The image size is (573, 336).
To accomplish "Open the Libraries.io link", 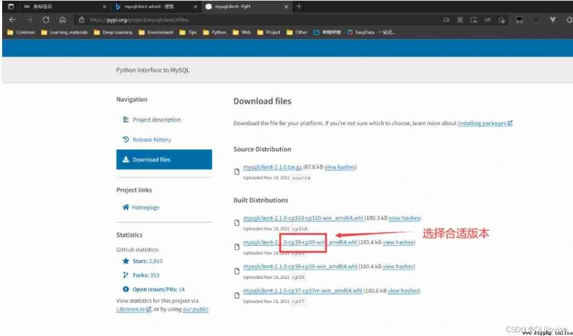I will (133, 309).
